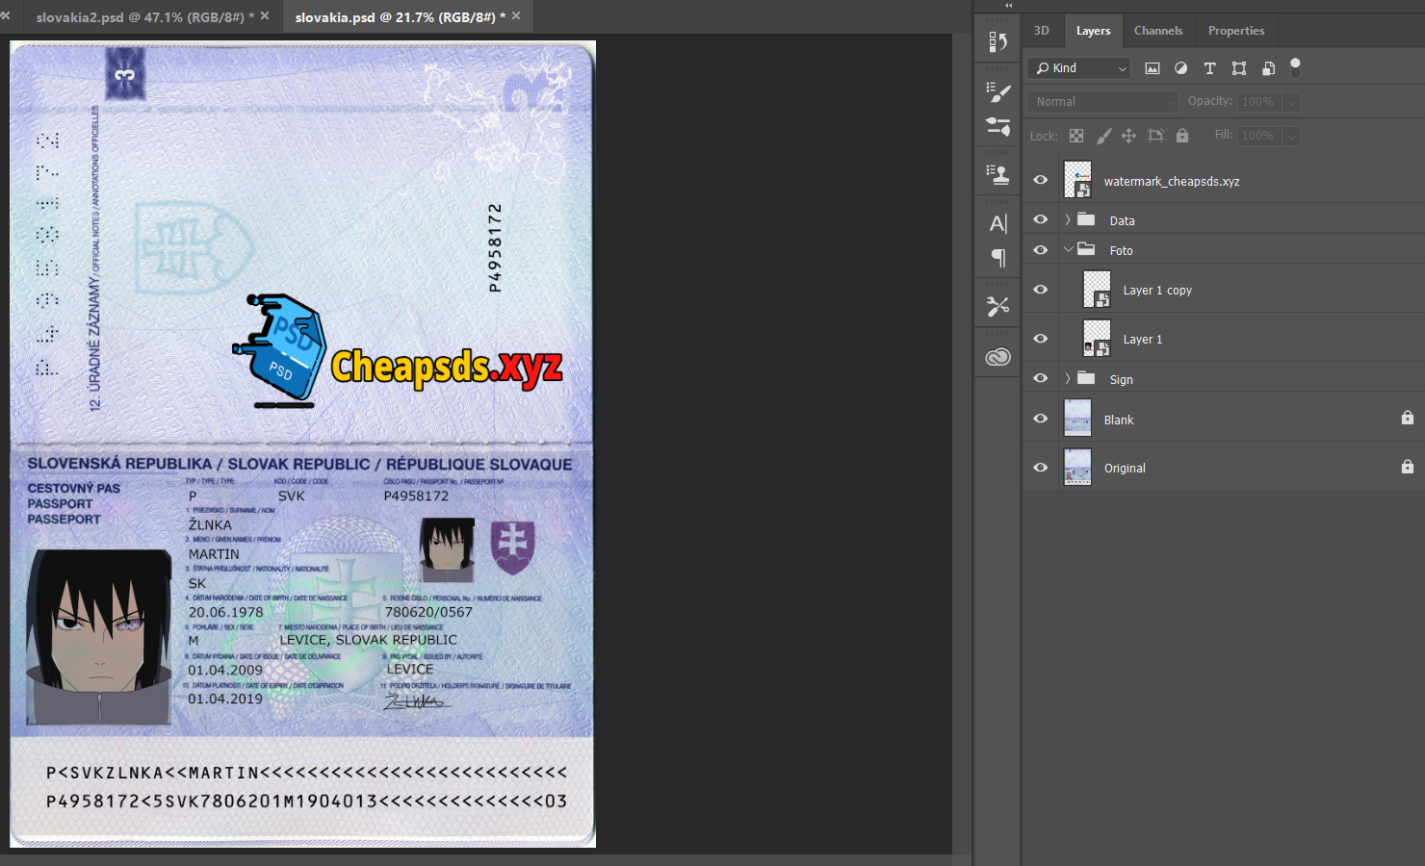Open the Creative Cloud Libraries panel
This screenshot has width=1425, height=866.
[x=997, y=357]
